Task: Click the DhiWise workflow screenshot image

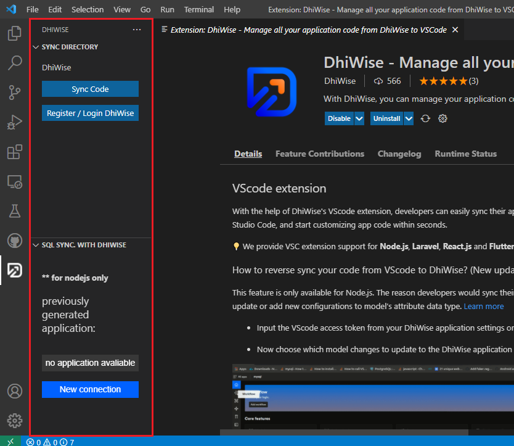Action: coord(373,397)
